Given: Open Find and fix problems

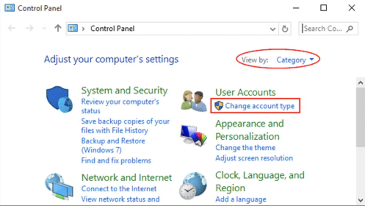Looking at the screenshot, I should point(116,160).
